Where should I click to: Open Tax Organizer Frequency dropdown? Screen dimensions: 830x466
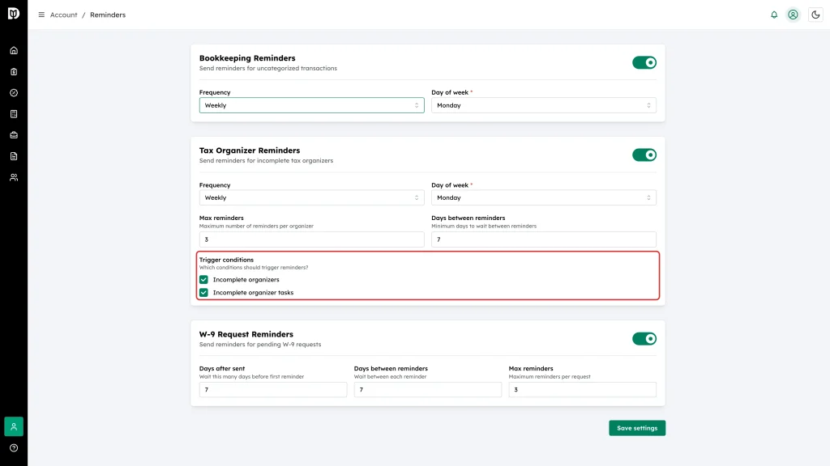click(x=312, y=197)
